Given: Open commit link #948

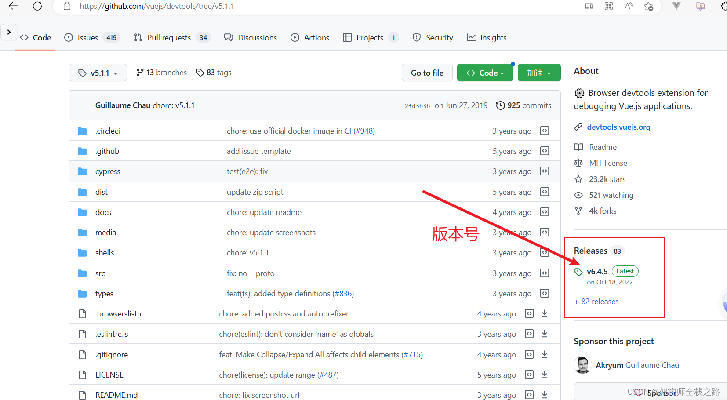Looking at the screenshot, I should click(x=364, y=131).
